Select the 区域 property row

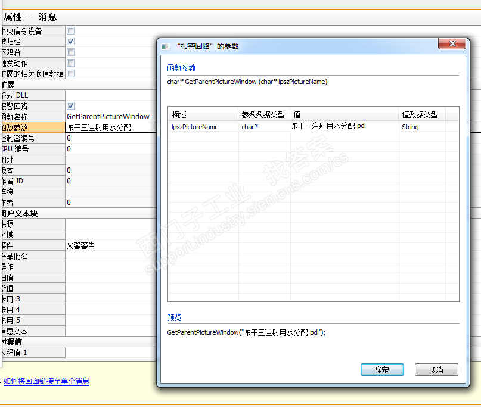click(x=33, y=235)
